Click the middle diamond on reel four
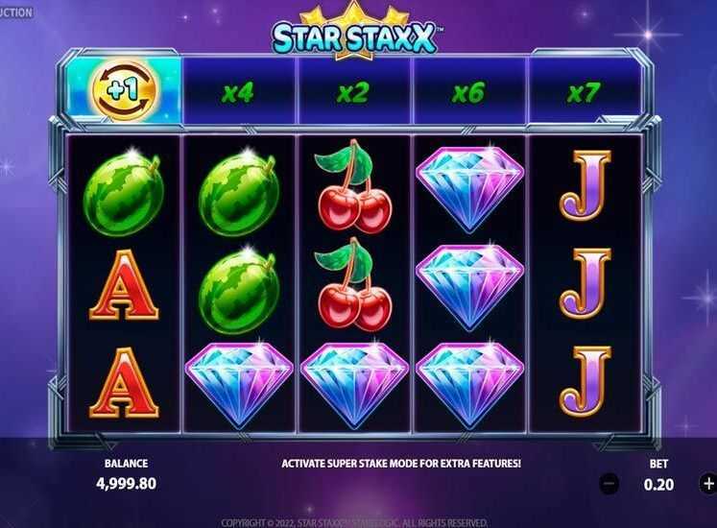Image resolution: width=717 pixels, height=528 pixels. coord(470,287)
